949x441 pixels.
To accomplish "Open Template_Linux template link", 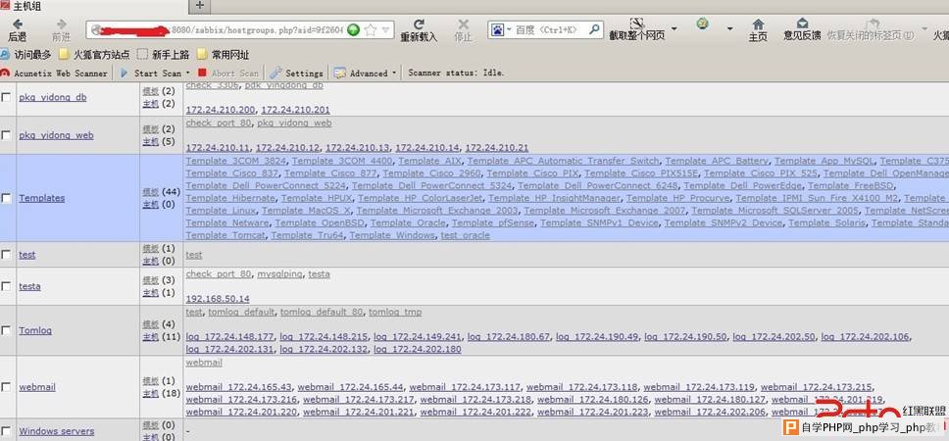I will tap(221, 211).
